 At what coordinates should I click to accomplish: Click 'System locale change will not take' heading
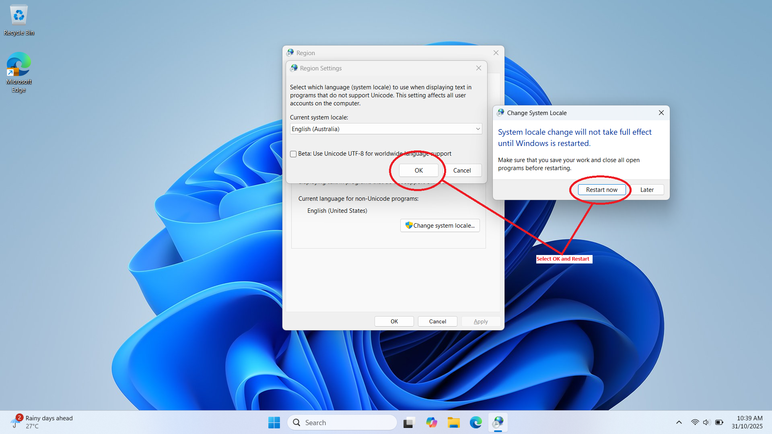click(574, 138)
